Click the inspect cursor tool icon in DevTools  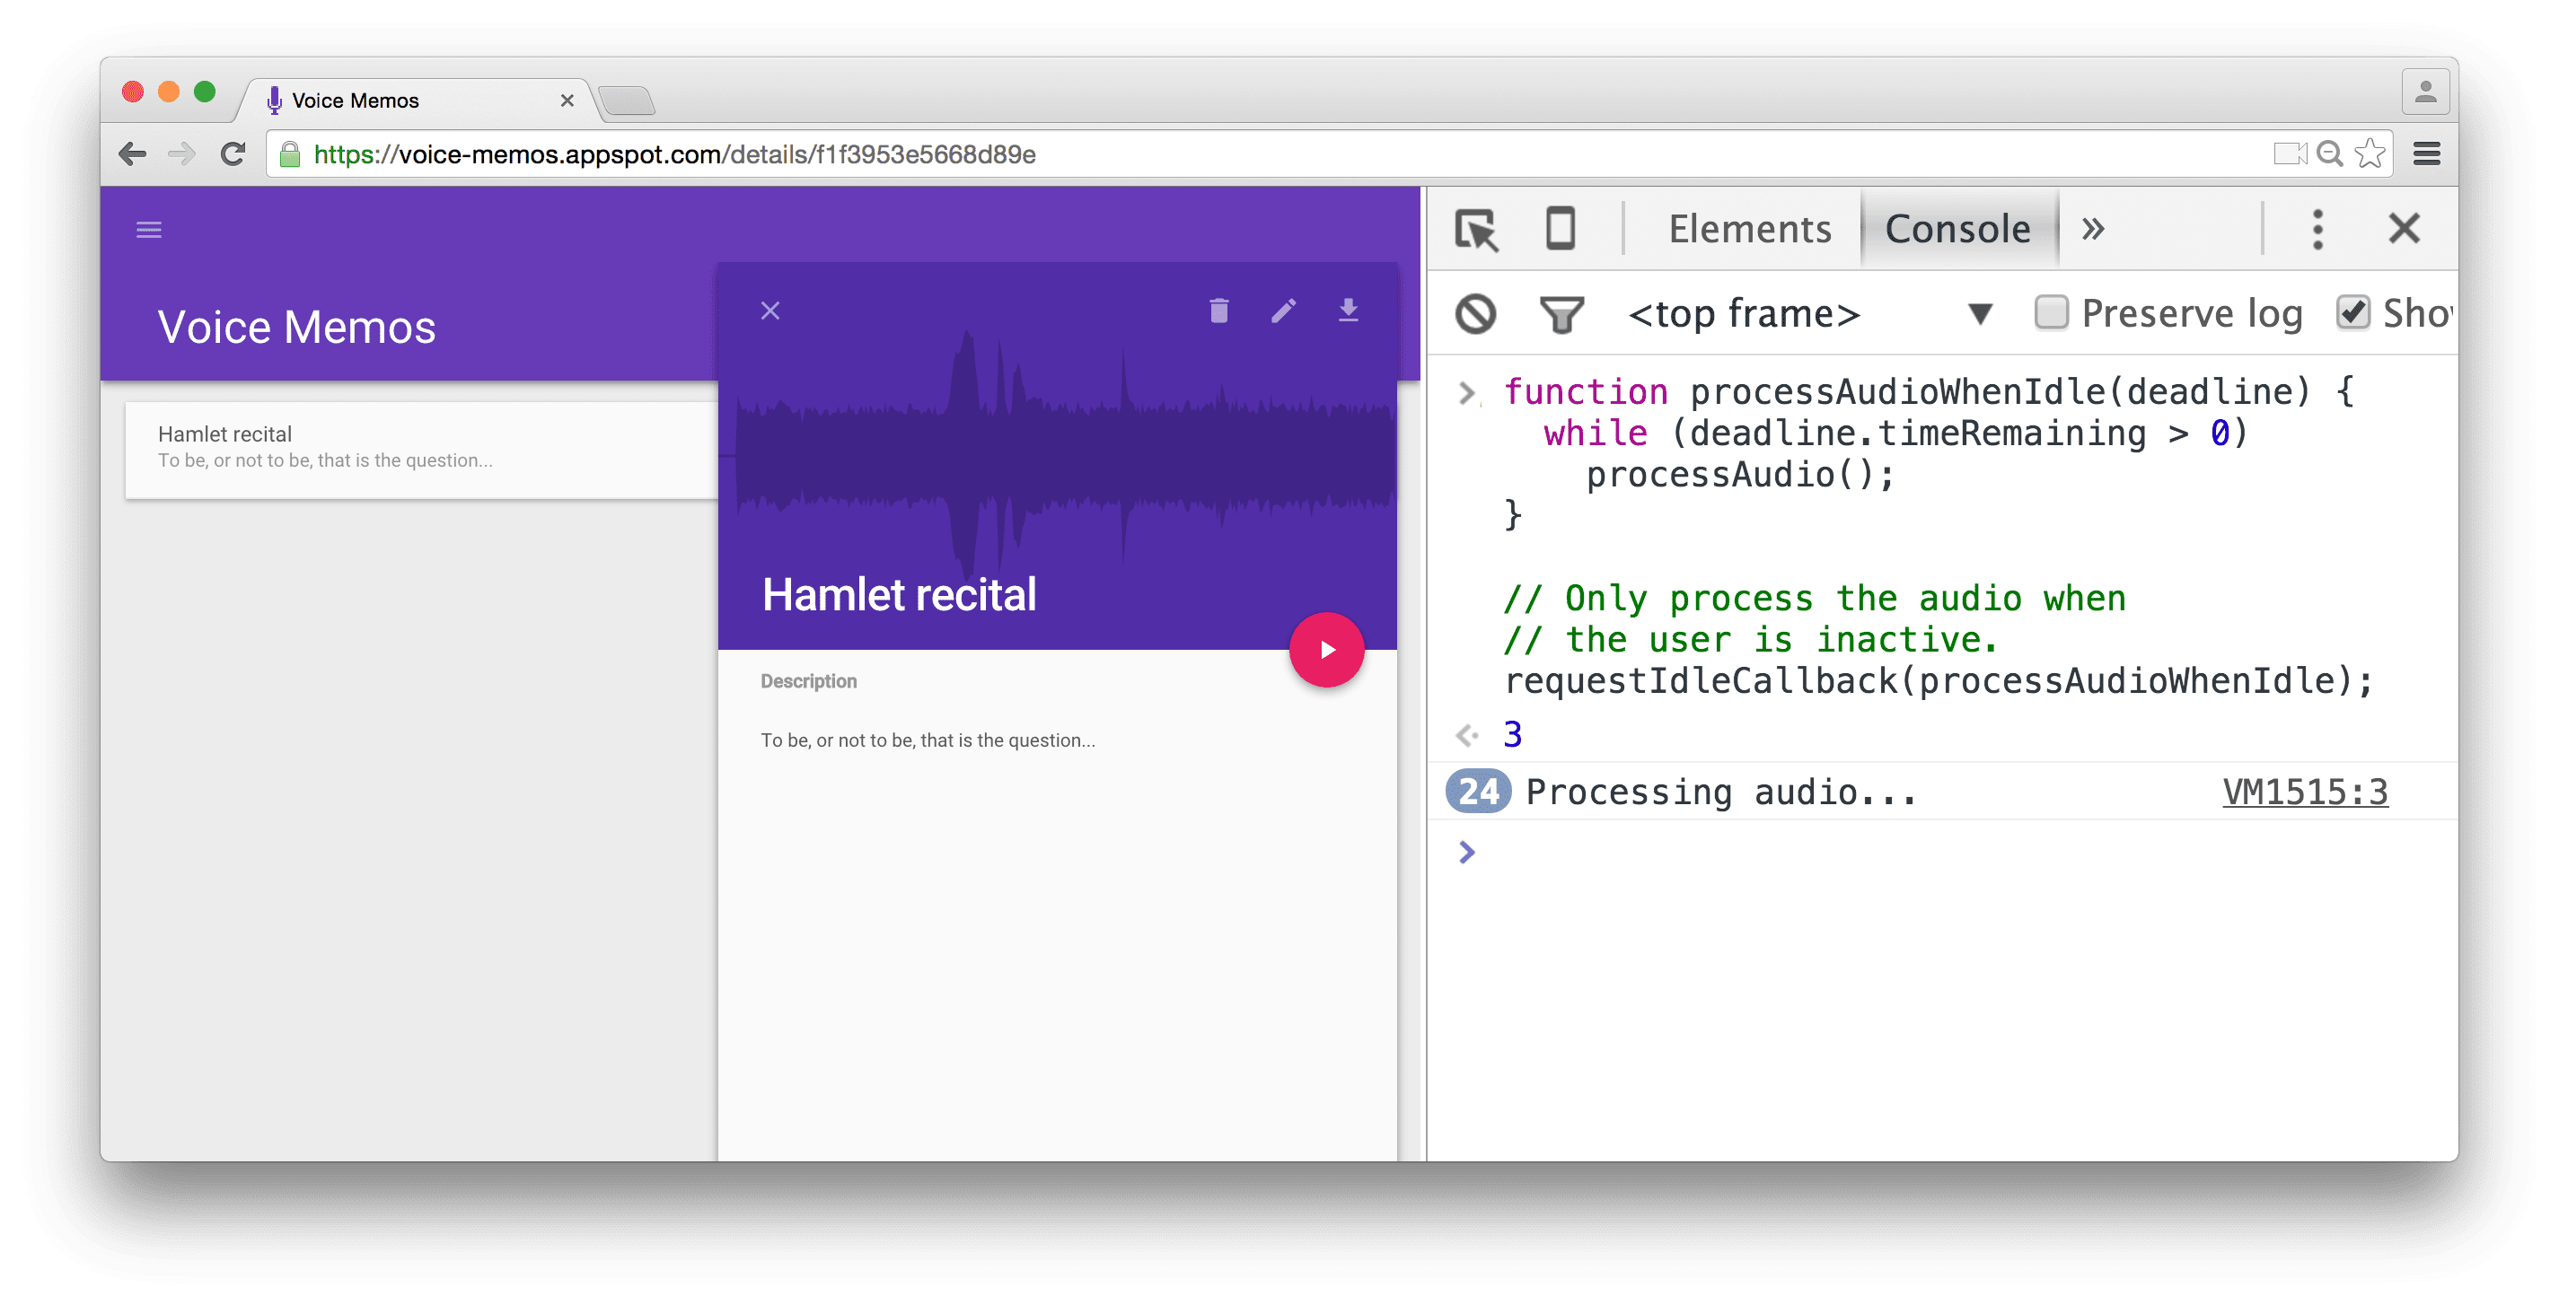click(x=1473, y=230)
